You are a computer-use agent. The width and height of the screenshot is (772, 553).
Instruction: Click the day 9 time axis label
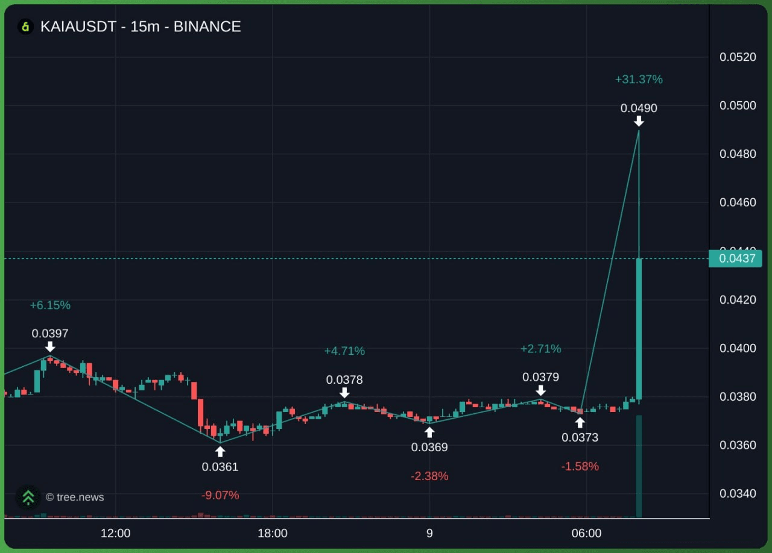coord(429,533)
